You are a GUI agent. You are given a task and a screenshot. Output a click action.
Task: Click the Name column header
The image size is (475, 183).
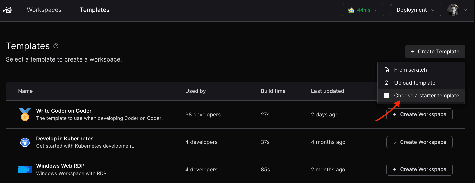(x=25, y=91)
